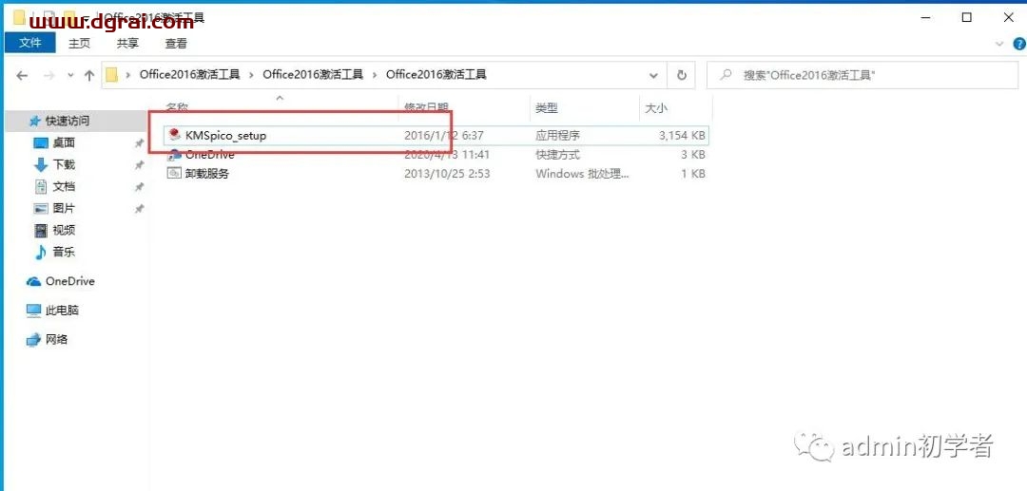Refresh the current folder
Viewport: 1027px width, 491px height.
[681, 75]
